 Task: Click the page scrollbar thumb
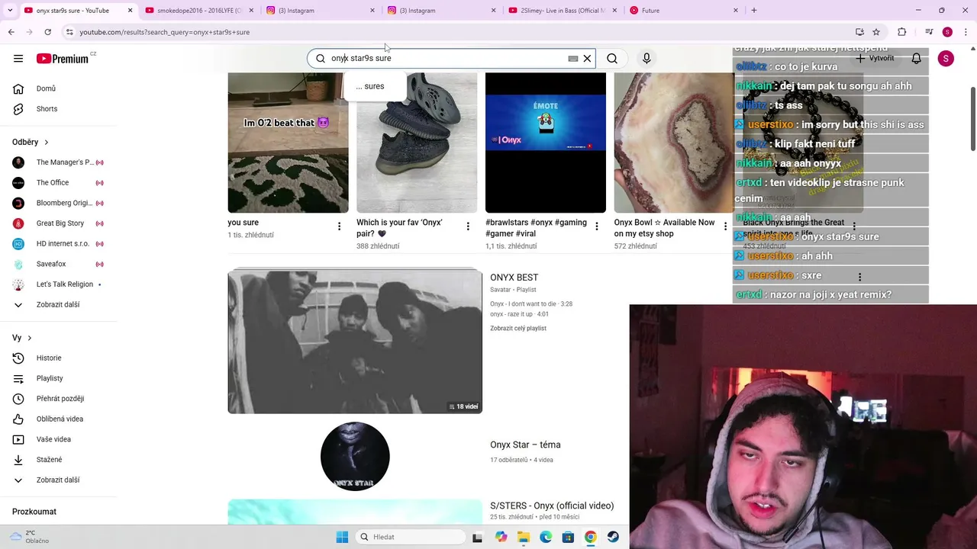click(x=972, y=118)
